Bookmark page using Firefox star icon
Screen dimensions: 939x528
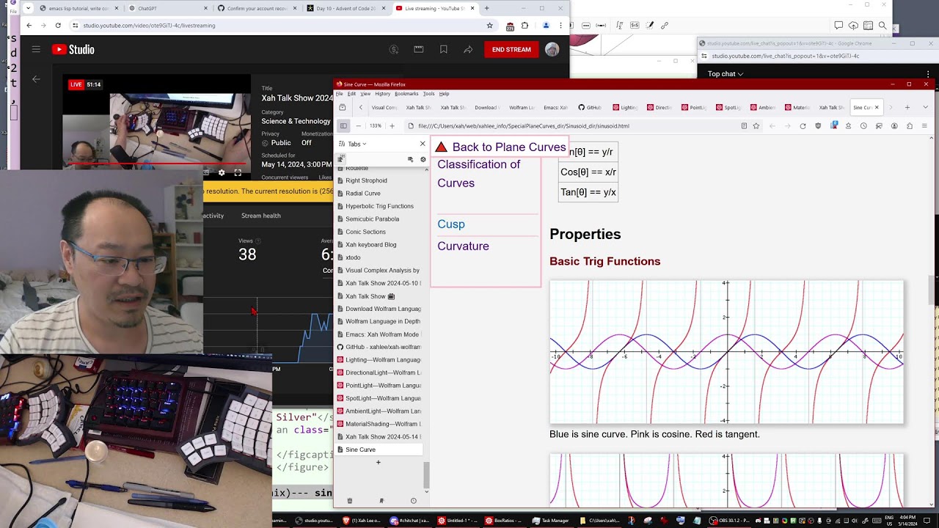[x=756, y=125]
